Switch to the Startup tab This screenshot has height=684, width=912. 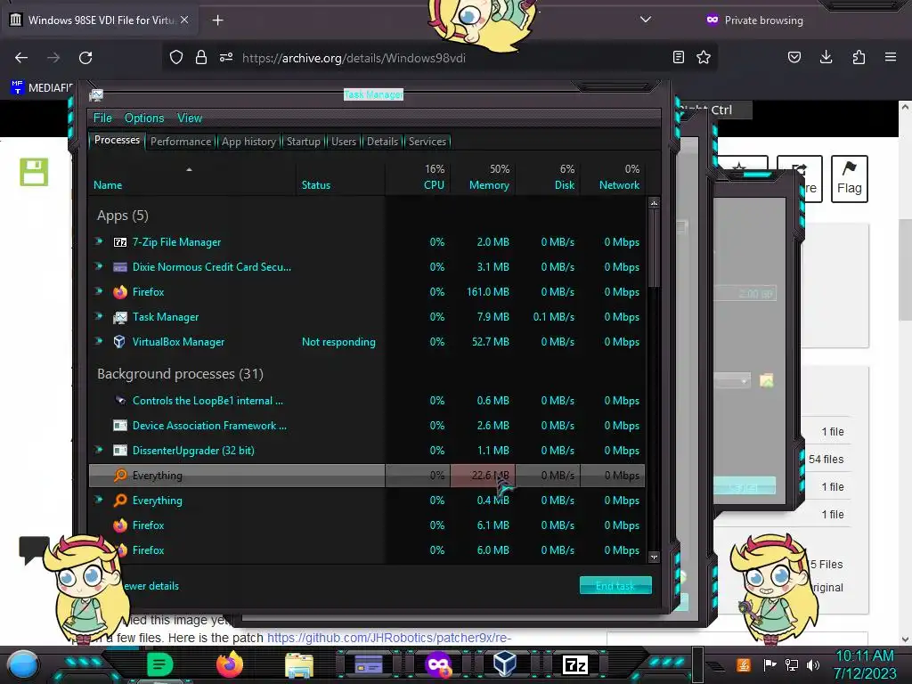[303, 142]
